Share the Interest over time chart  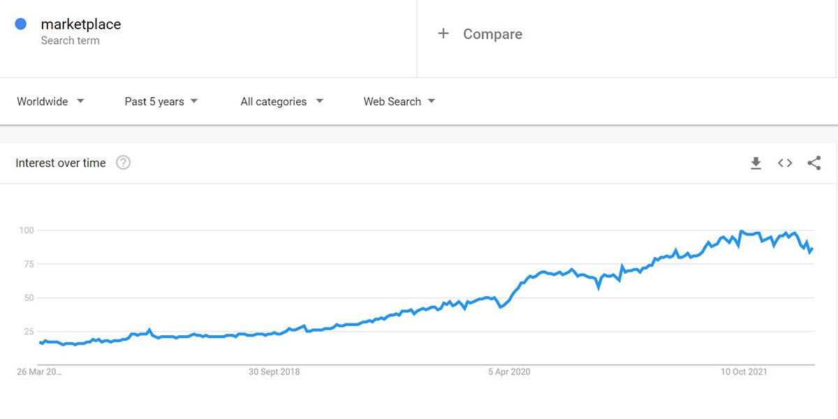click(x=814, y=163)
